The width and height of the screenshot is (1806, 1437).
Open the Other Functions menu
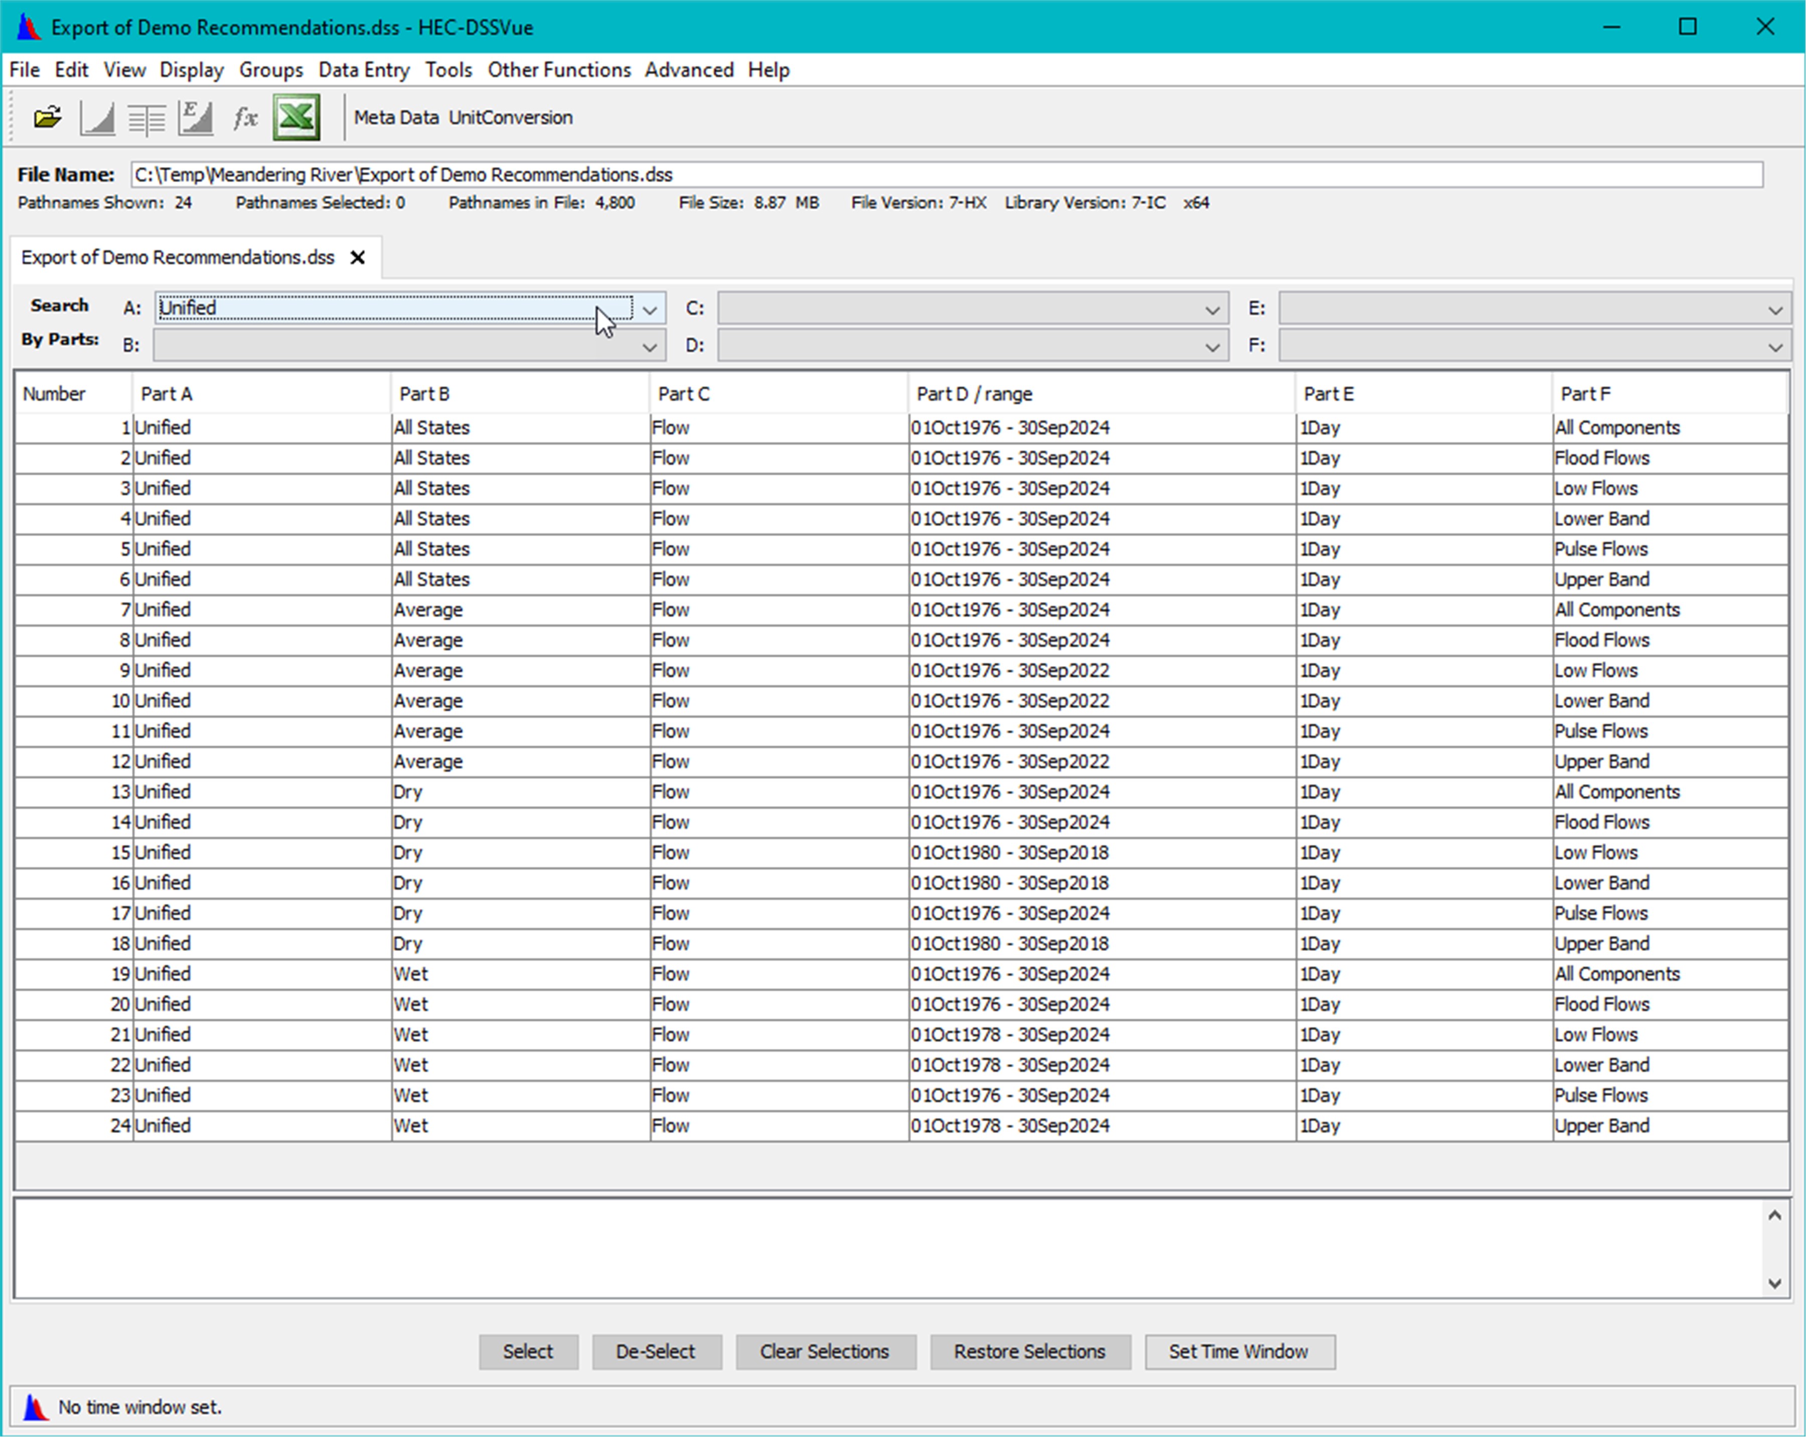pos(559,70)
